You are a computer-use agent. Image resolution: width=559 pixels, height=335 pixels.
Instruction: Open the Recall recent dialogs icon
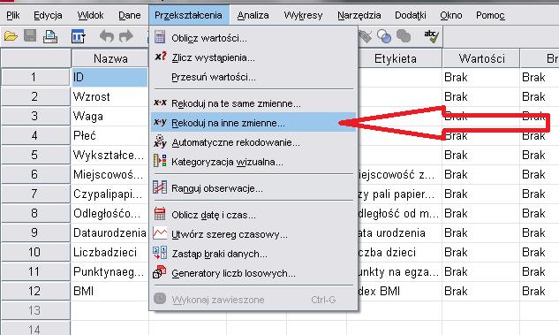pos(78,36)
